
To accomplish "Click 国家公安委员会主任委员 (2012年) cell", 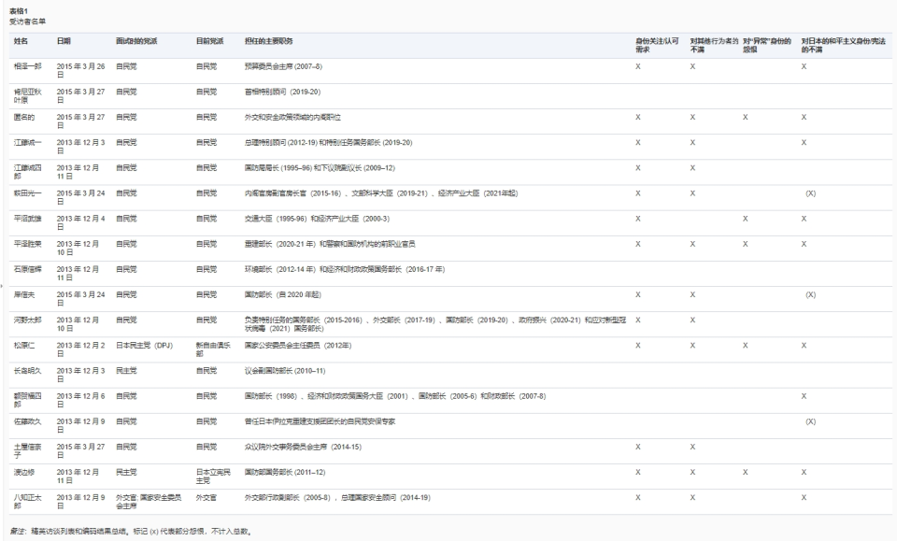I will point(298,346).
